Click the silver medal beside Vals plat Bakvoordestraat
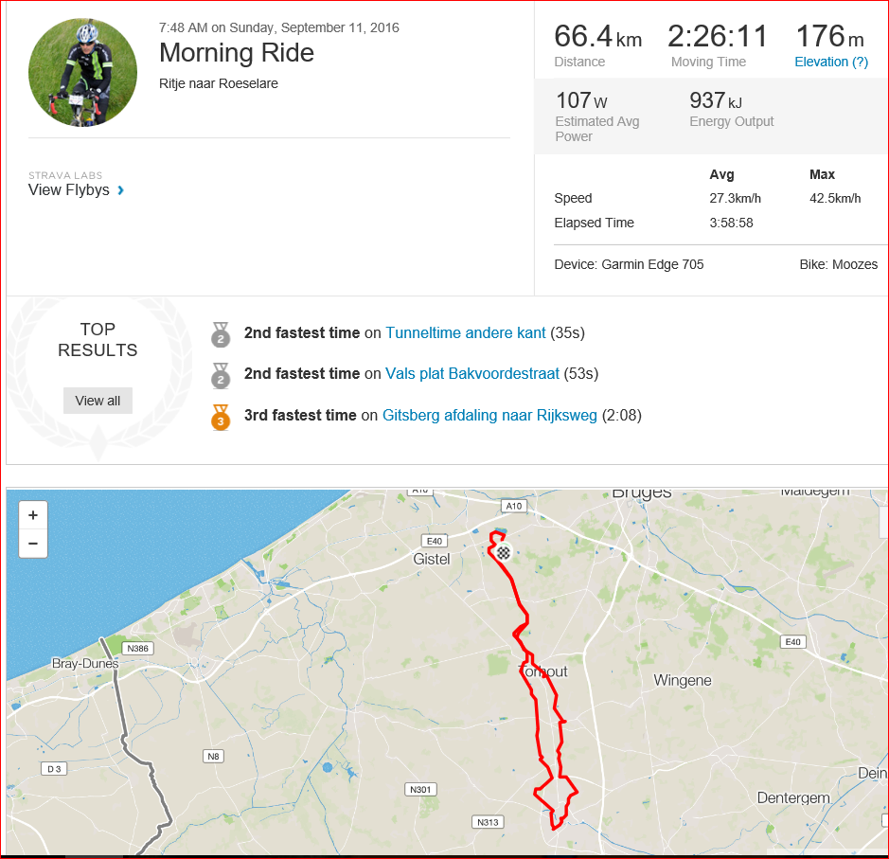 (x=221, y=375)
